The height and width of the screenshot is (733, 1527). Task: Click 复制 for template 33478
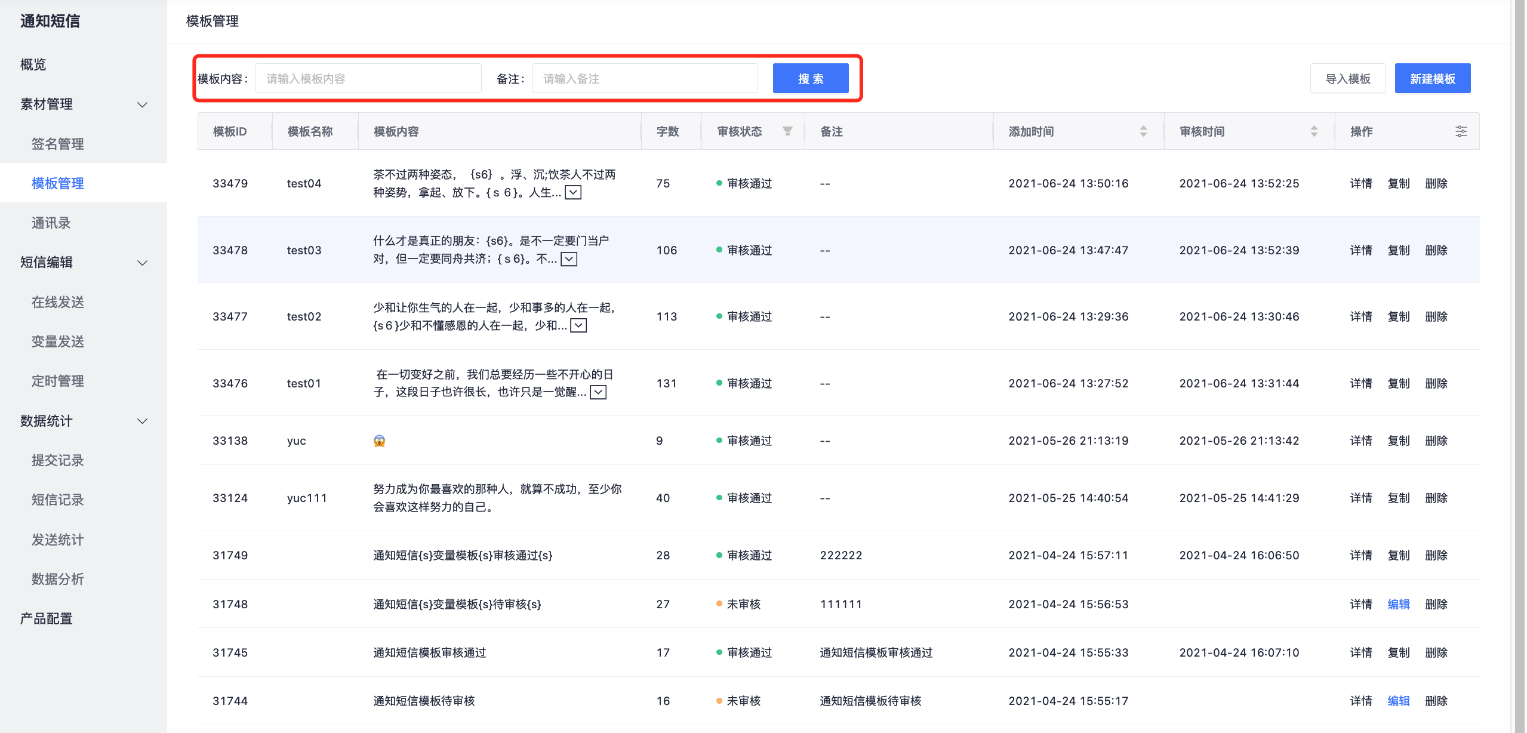pyautogui.click(x=1399, y=250)
